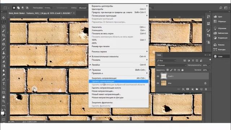The image size is (231, 130).
Task: Select the Move tool
Action: tap(4, 18)
